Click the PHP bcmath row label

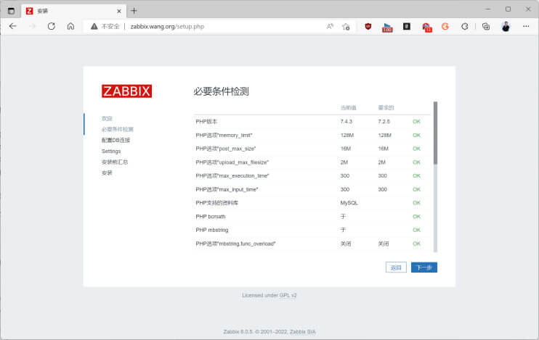[211, 217]
